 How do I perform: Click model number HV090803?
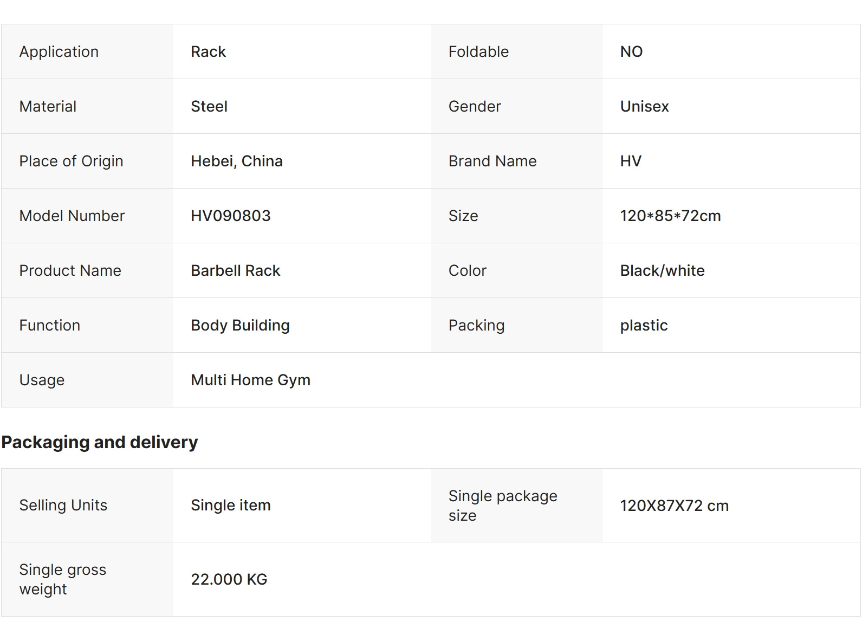click(x=231, y=216)
